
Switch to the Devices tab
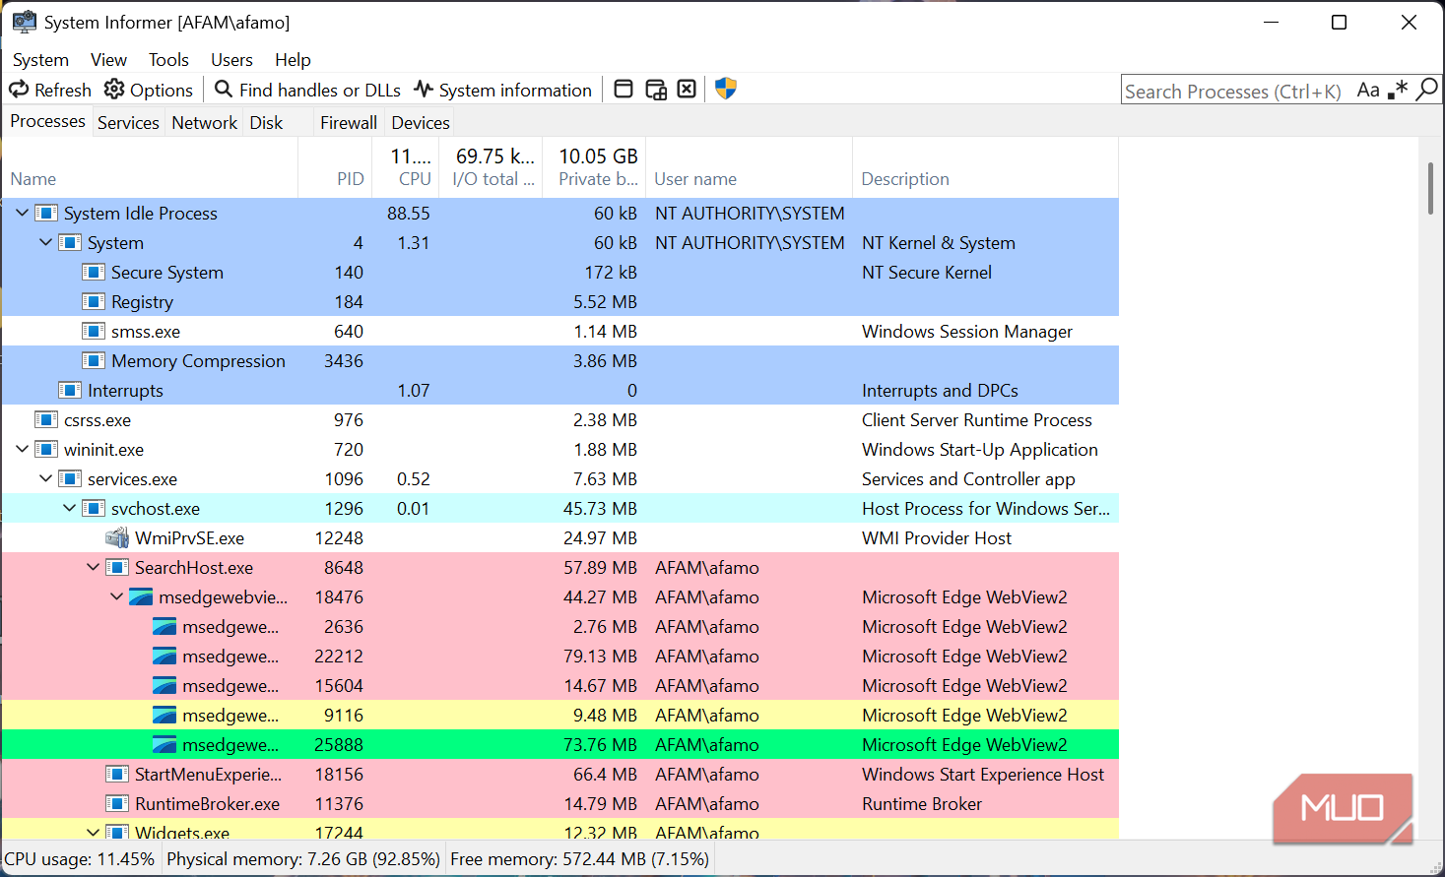click(x=421, y=123)
